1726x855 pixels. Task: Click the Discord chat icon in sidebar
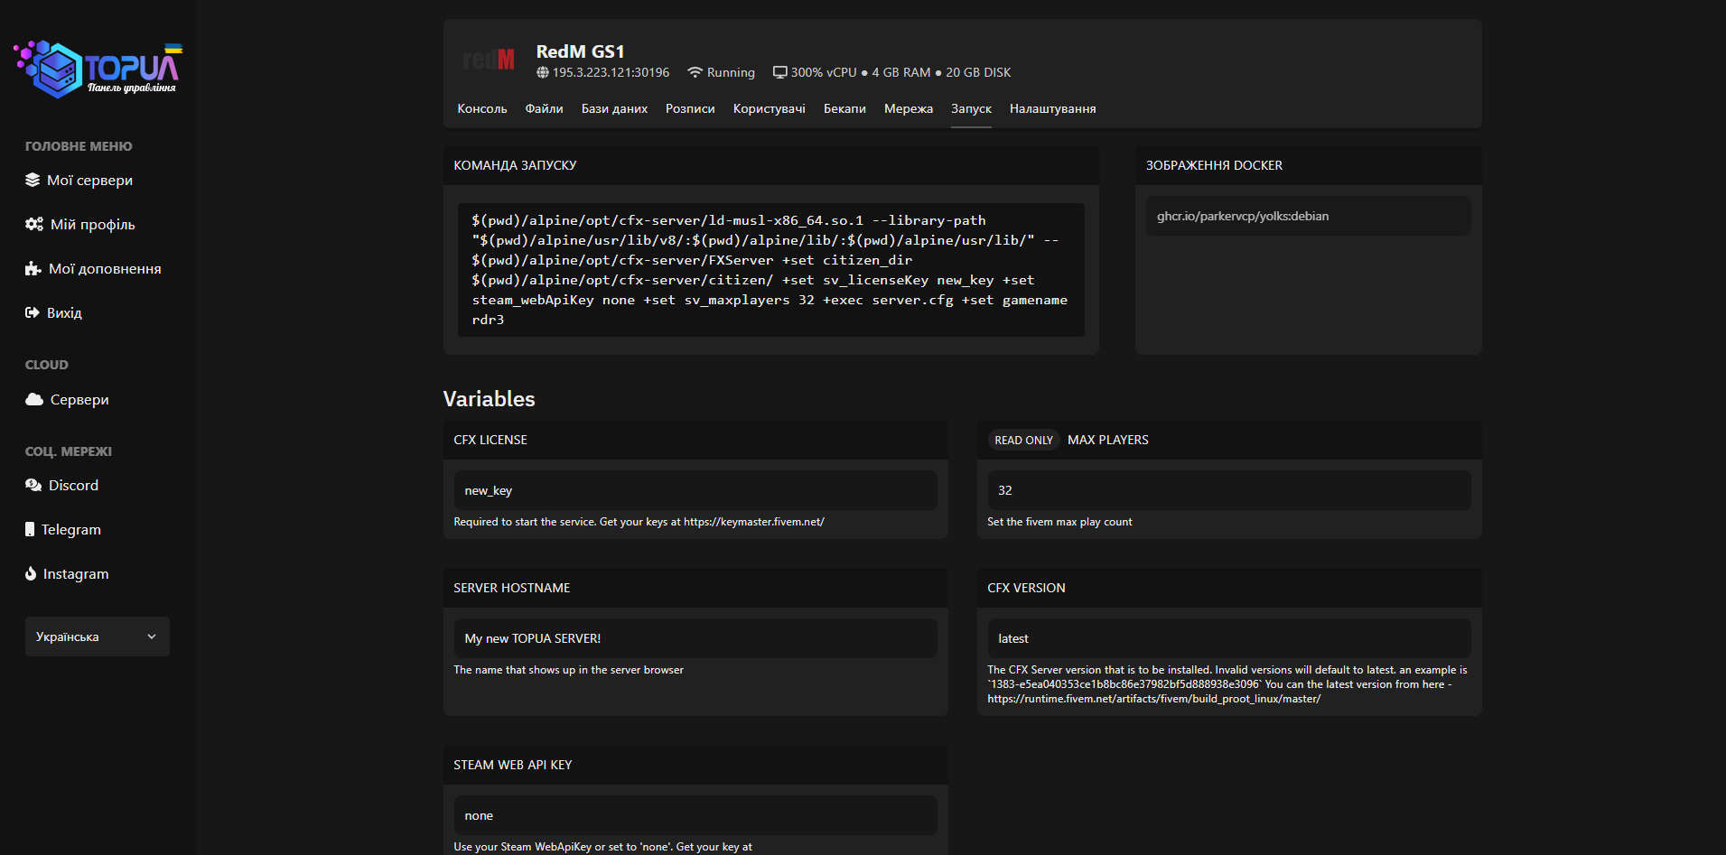coord(33,485)
